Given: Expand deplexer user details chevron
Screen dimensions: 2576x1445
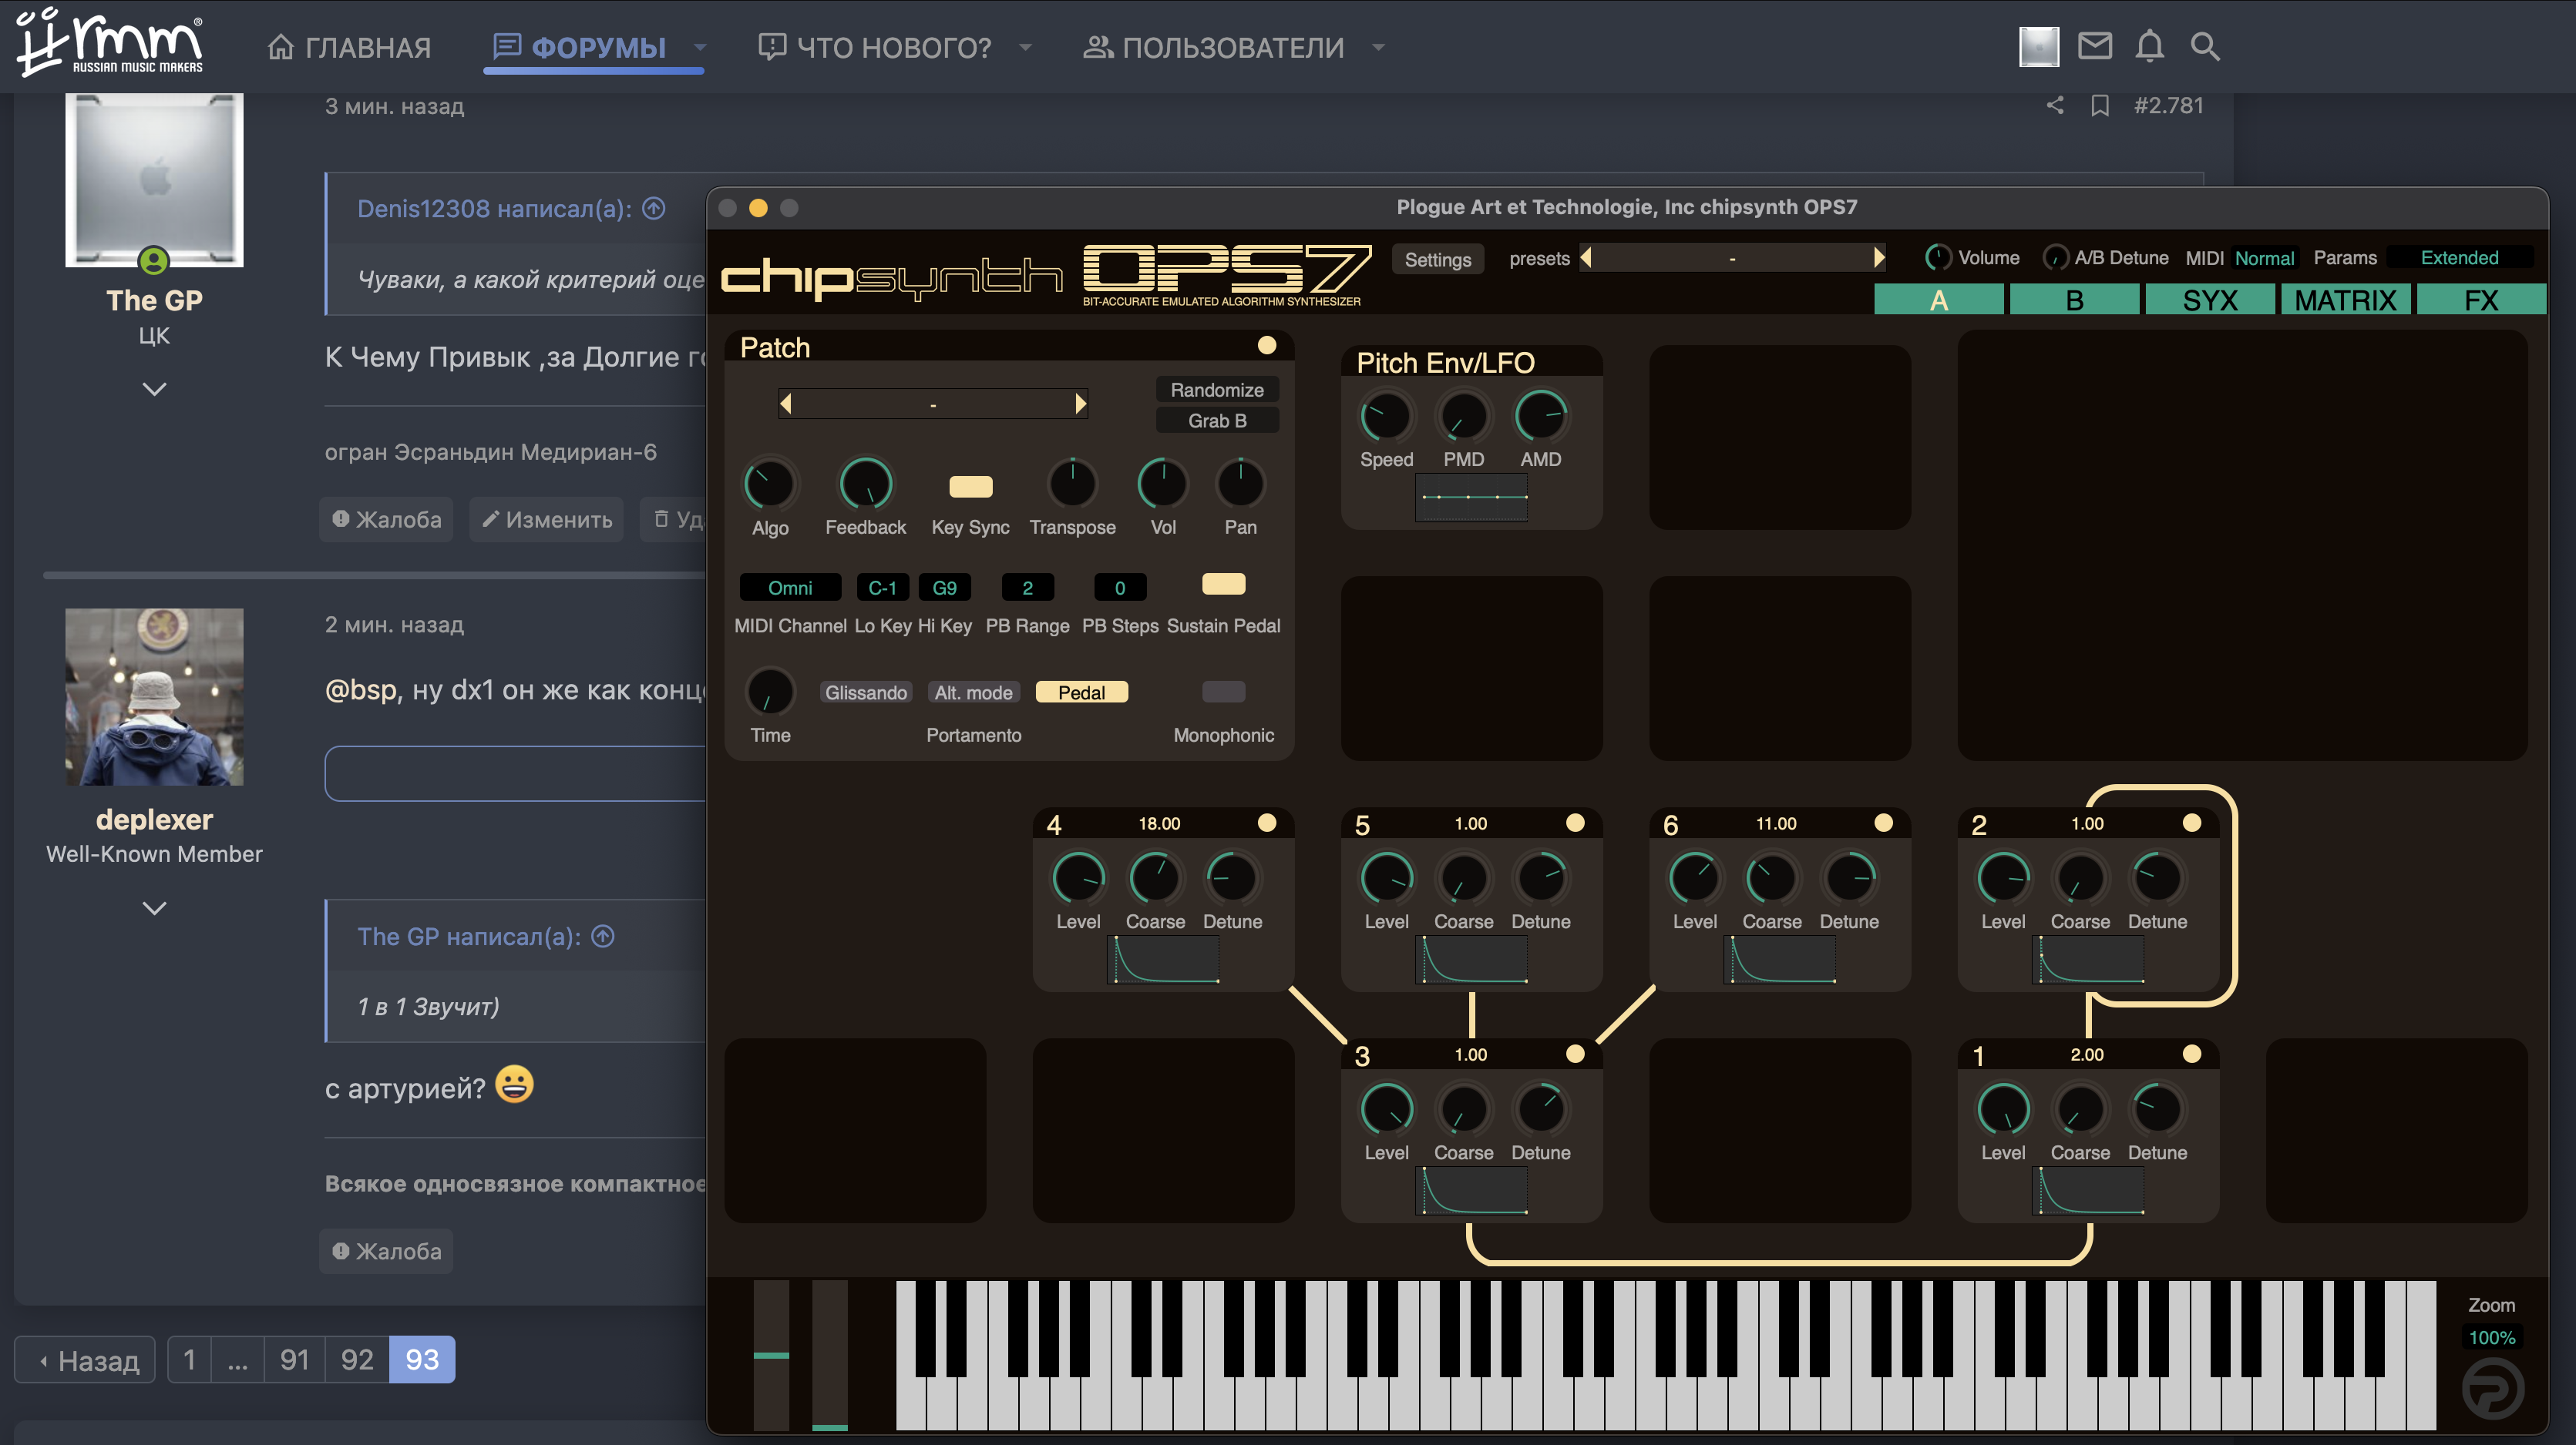Looking at the screenshot, I should 154,908.
